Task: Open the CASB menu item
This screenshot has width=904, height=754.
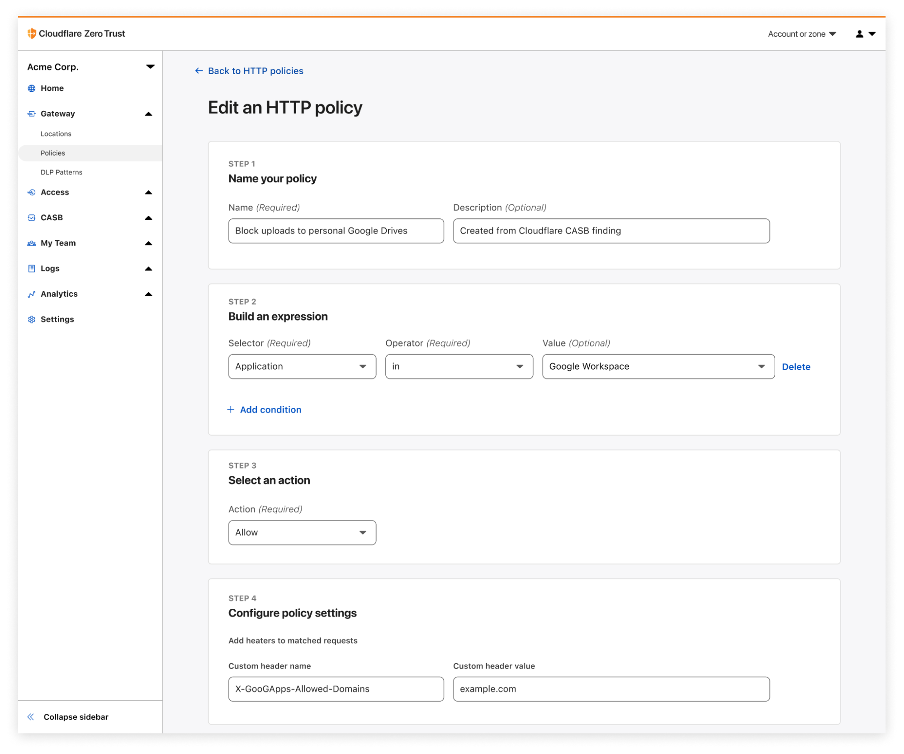Action: click(x=52, y=218)
